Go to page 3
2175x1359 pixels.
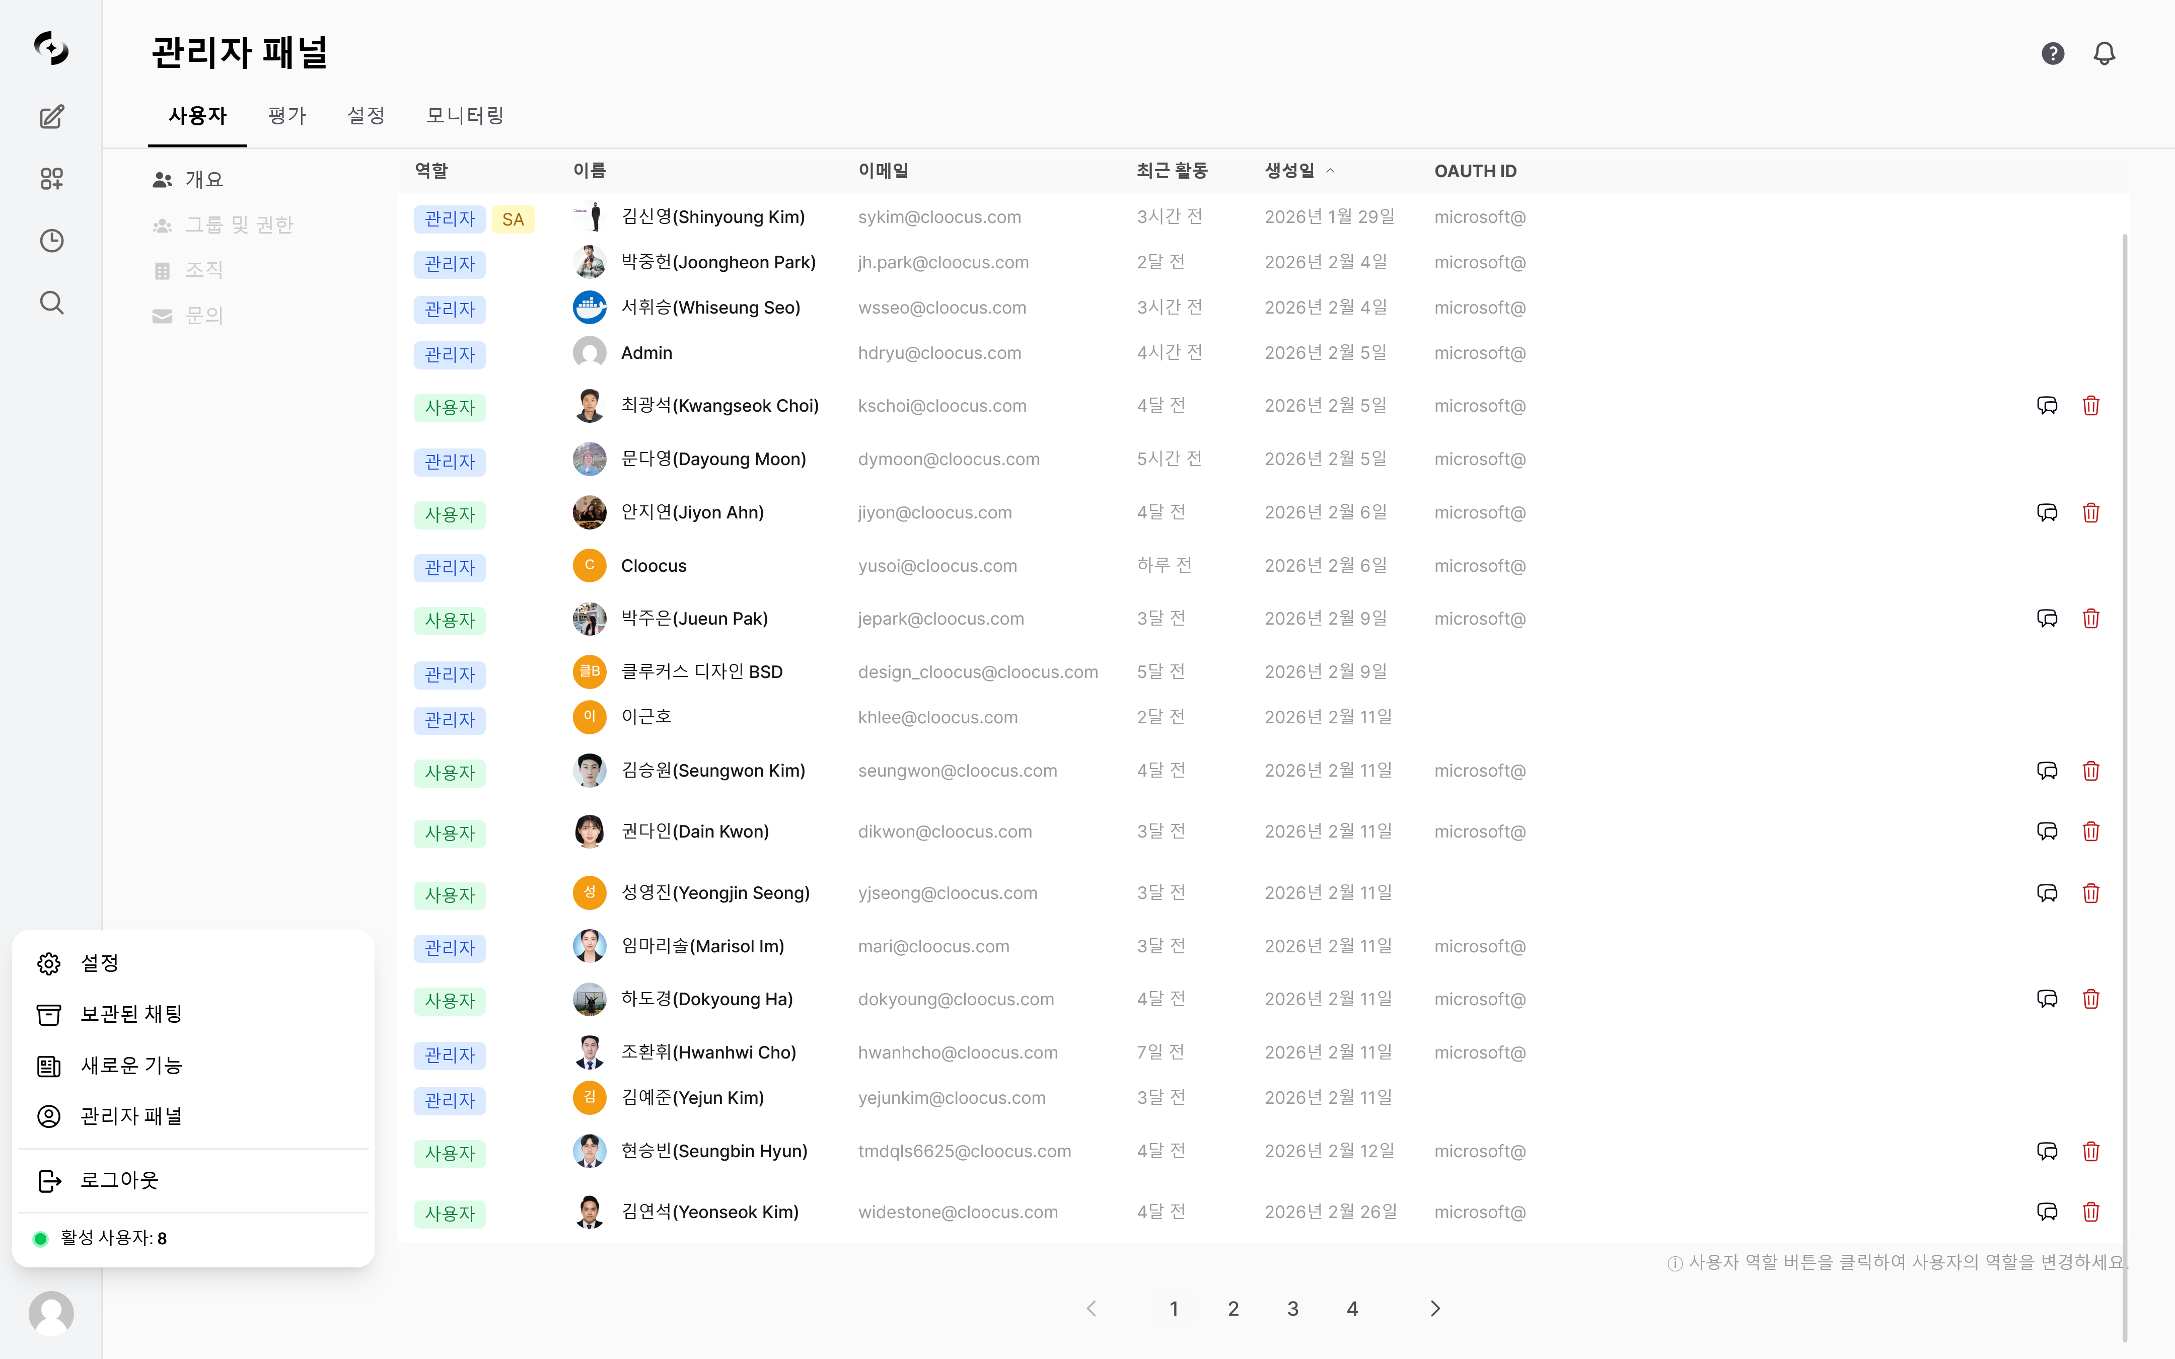[x=1292, y=1309]
